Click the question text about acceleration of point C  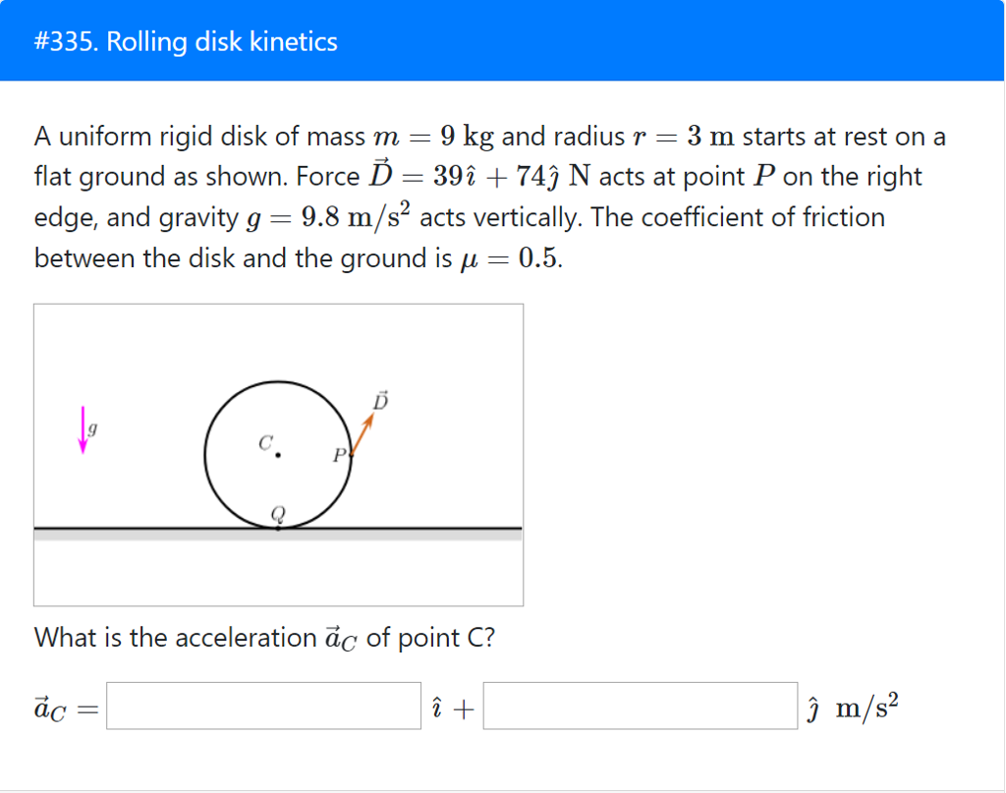pyautogui.click(x=263, y=637)
